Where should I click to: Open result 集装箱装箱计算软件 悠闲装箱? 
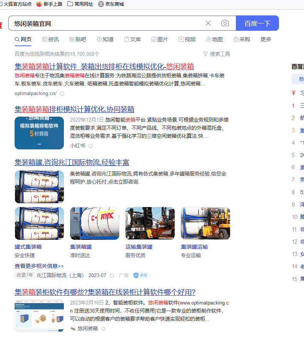click(x=104, y=67)
